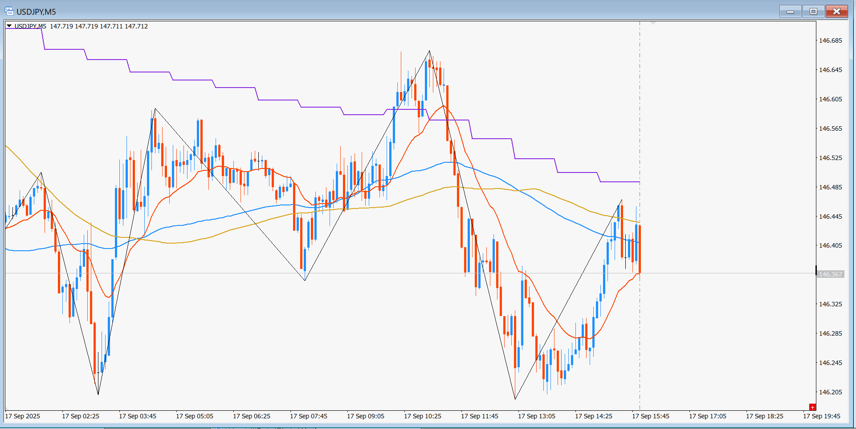Close the USDJPY,M5 chart window
Screen dimensions: 856x429
tap(836, 11)
